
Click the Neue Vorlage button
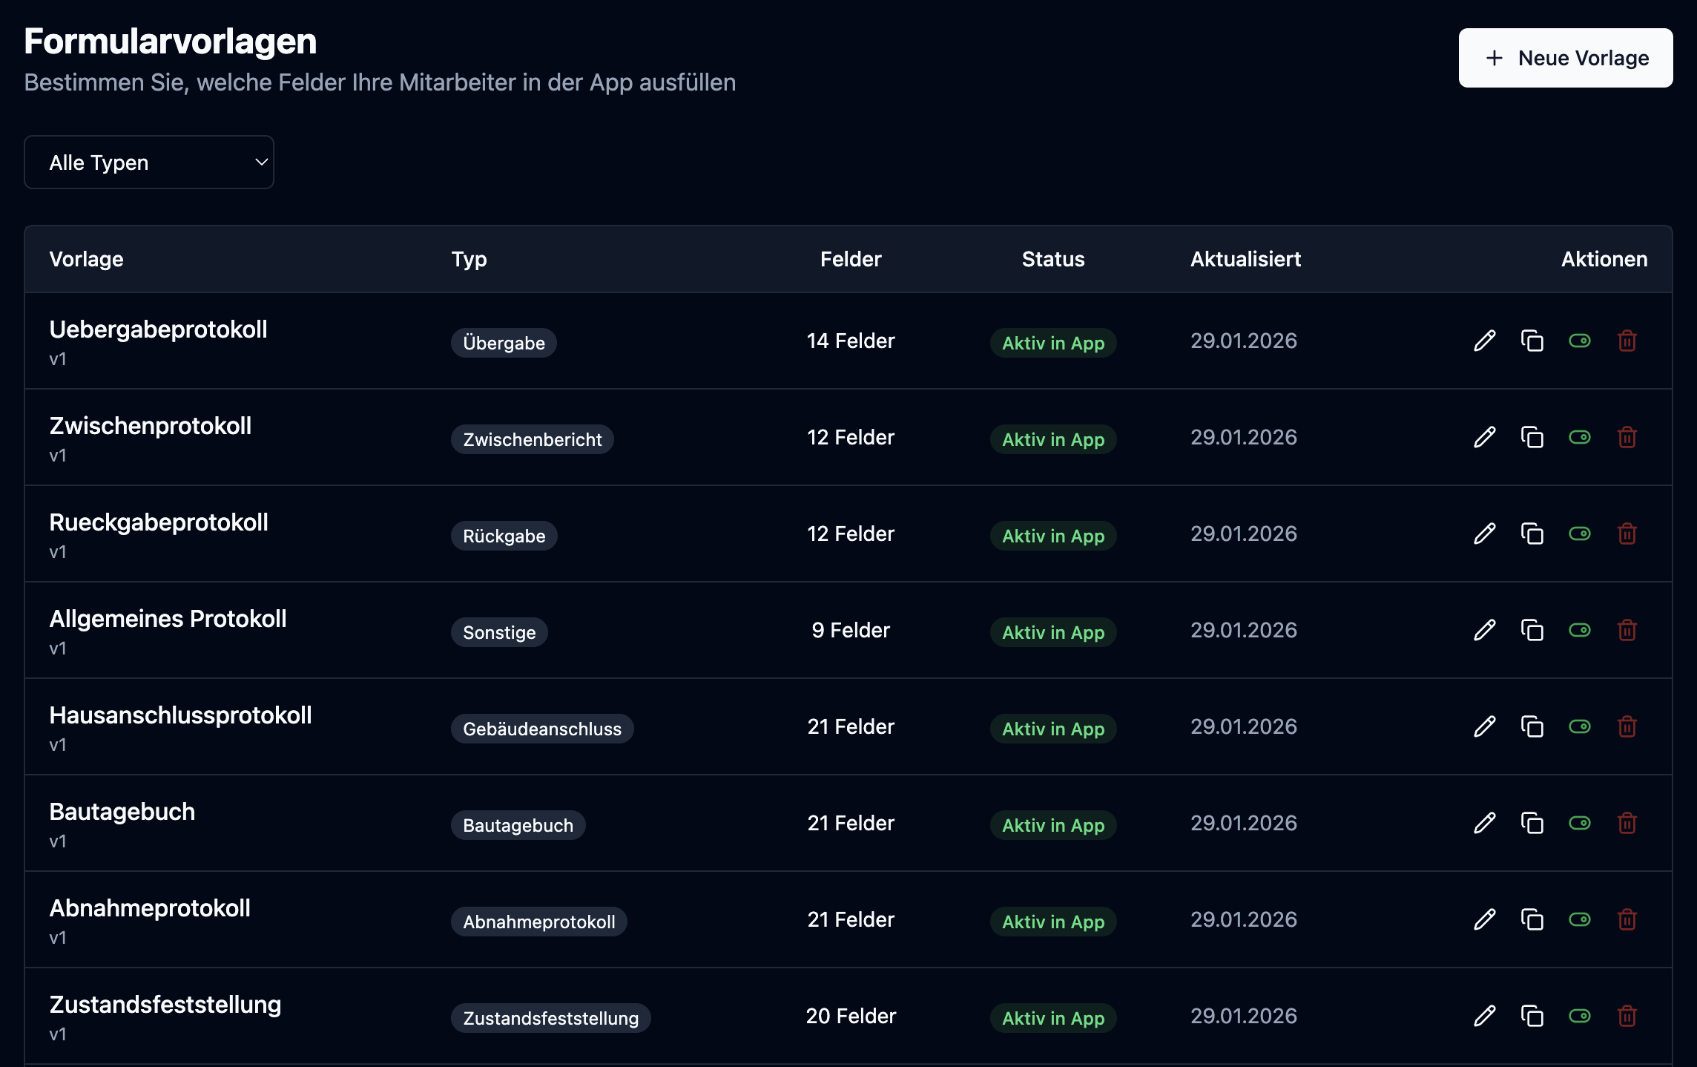point(1565,58)
